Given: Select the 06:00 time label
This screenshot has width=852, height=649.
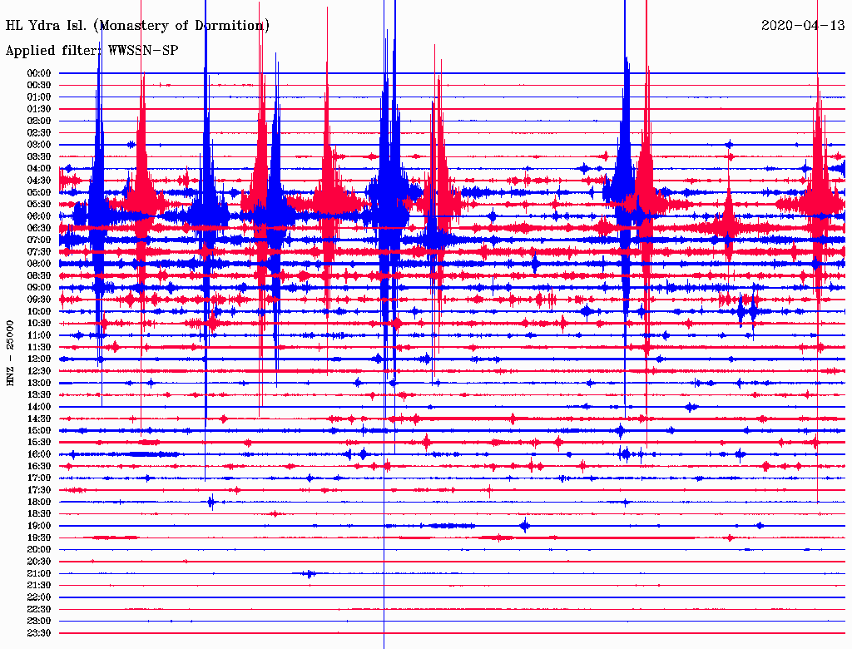Looking at the screenshot, I should click(x=39, y=216).
